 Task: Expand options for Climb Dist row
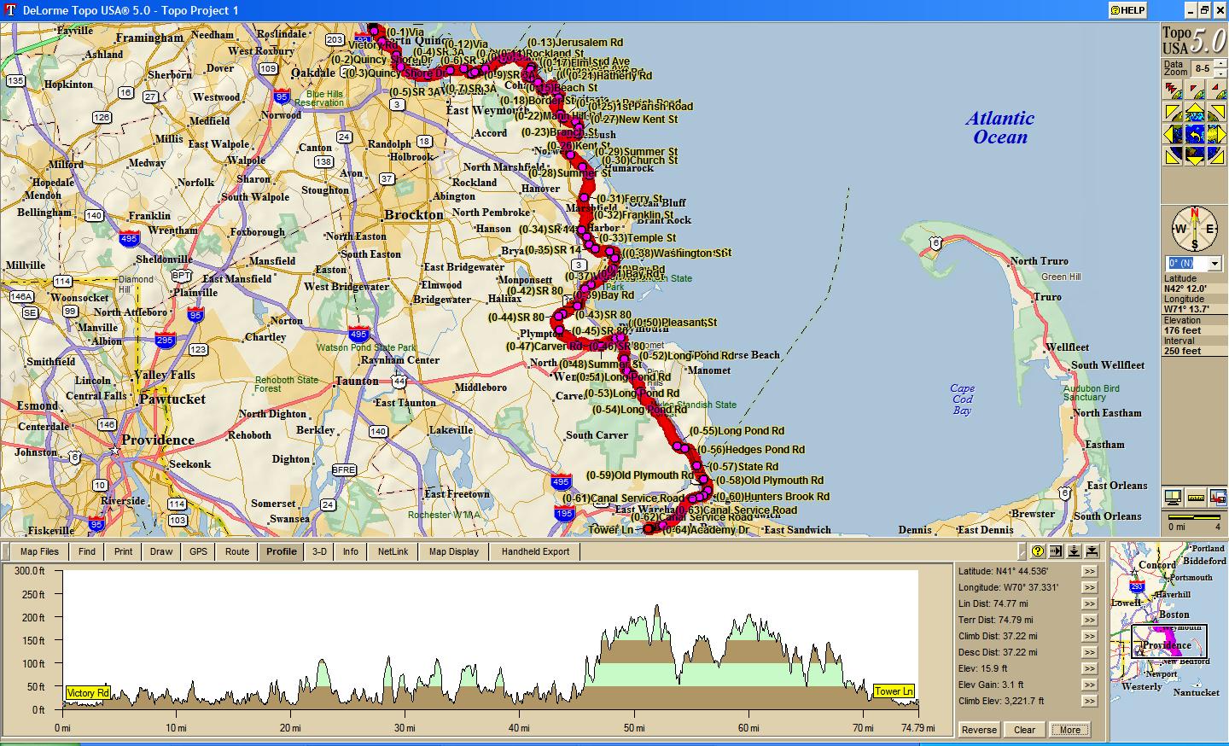tap(1089, 636)
